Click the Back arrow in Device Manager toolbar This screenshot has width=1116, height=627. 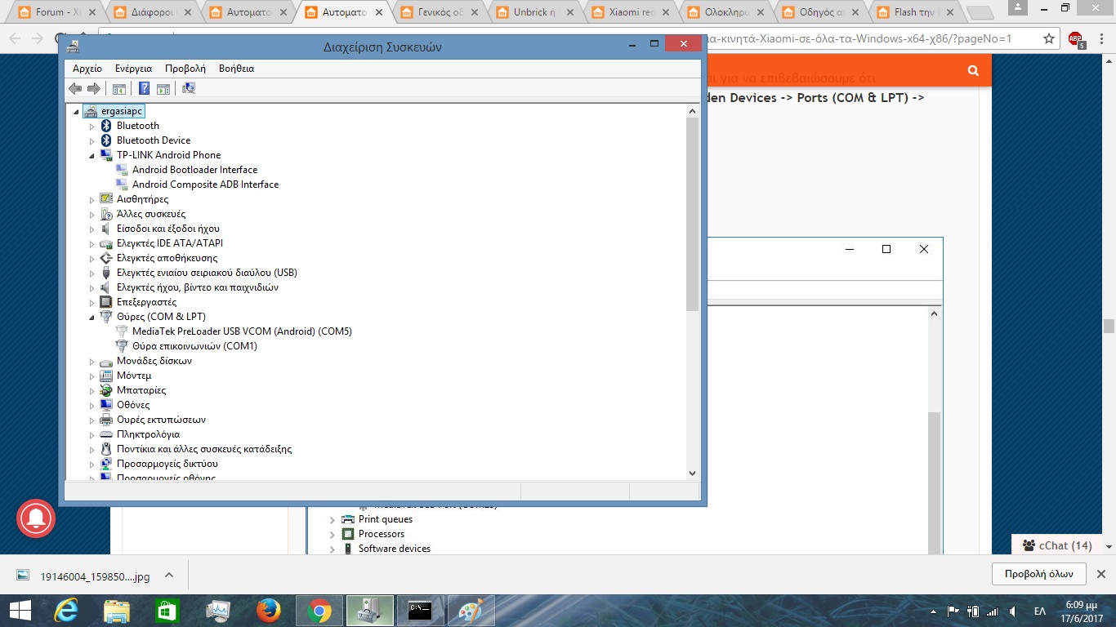pos(75,88)
